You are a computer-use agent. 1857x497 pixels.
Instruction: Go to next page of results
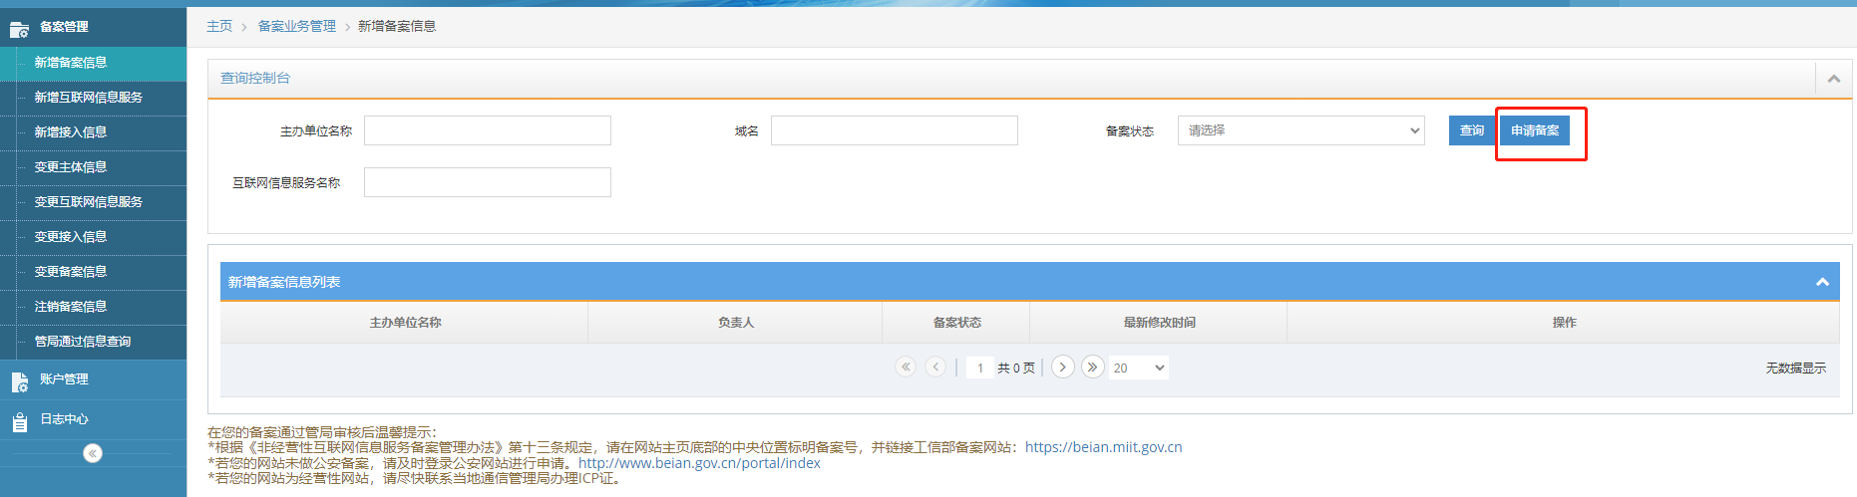(1063, 368)
